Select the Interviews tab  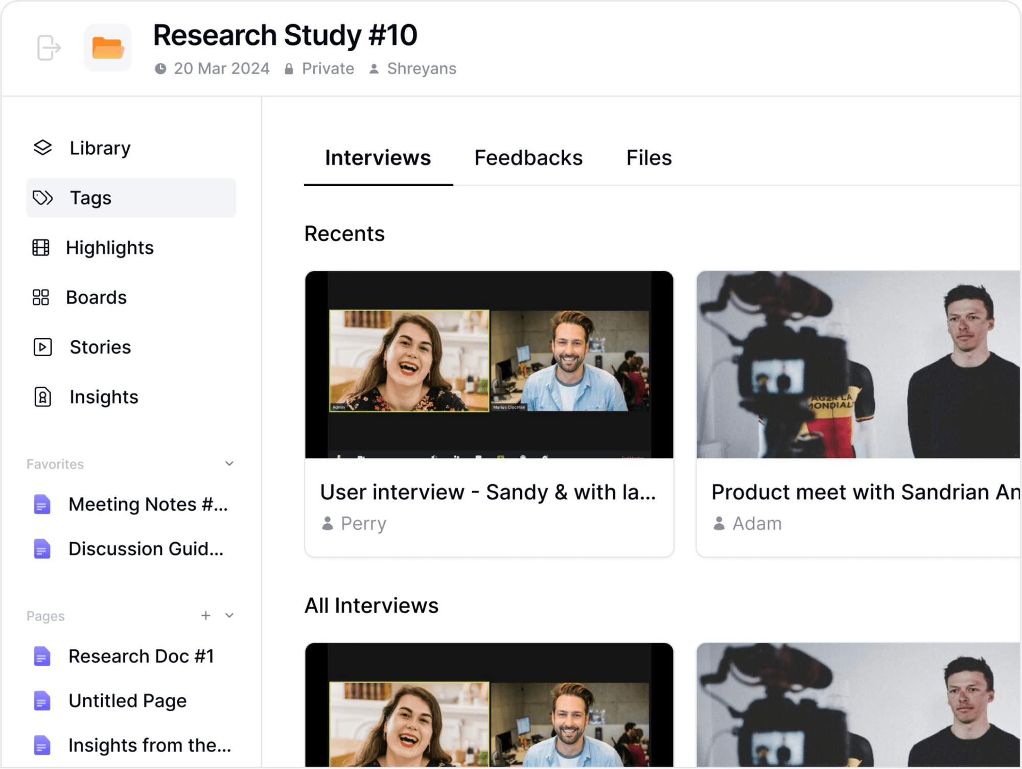[378, 158]
